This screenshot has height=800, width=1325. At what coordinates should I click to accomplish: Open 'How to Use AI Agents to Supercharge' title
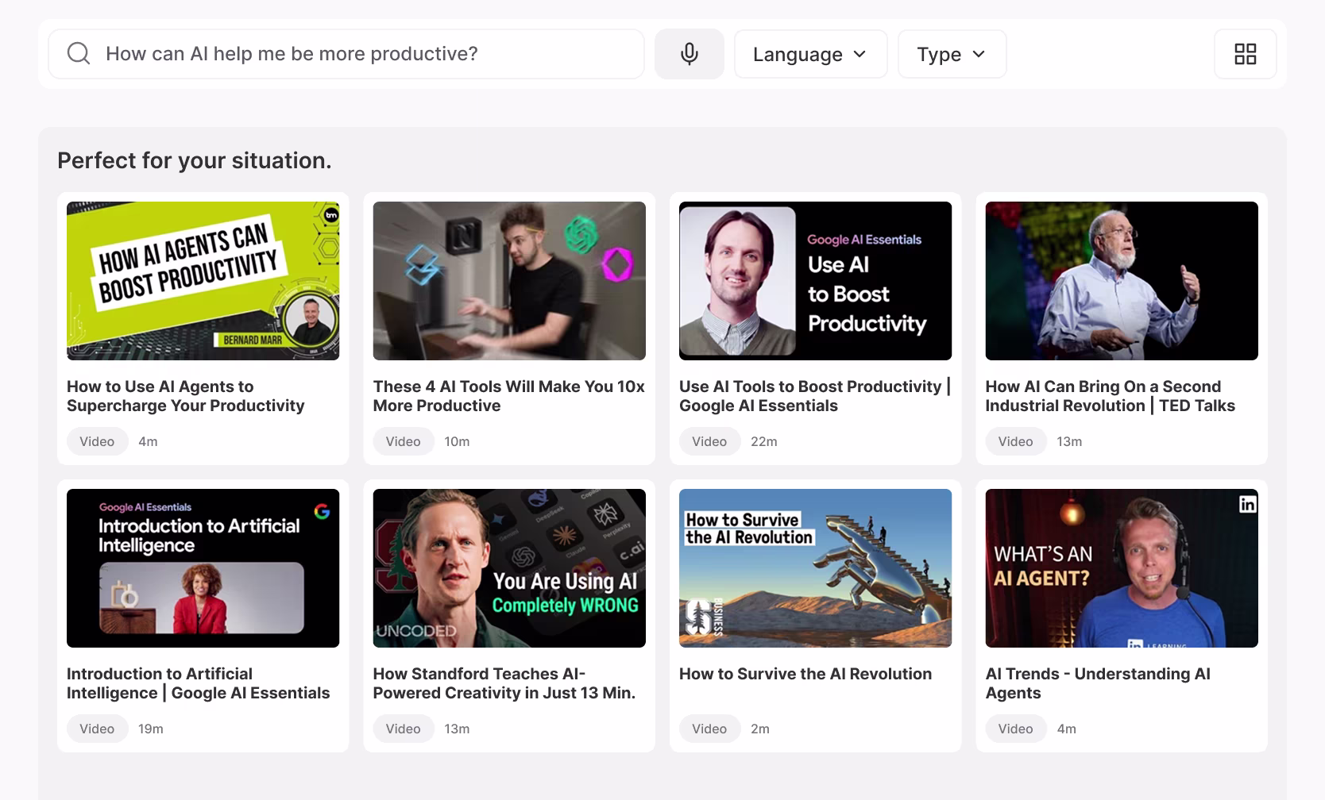point(186,396)
